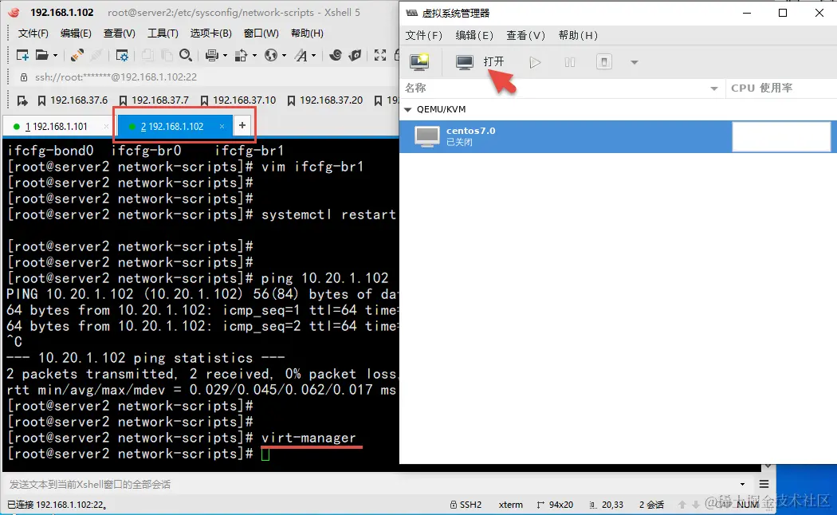Click the shutdown power button in virt-manager
Image resolution: width=837 pixels, height=515 pixels.
click(x=603, y=62)
